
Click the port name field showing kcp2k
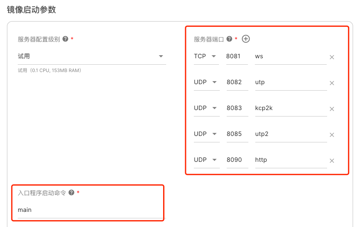click(x=290, y=108)
